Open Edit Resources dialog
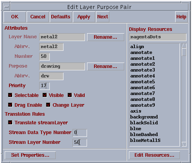 [154, 155]
